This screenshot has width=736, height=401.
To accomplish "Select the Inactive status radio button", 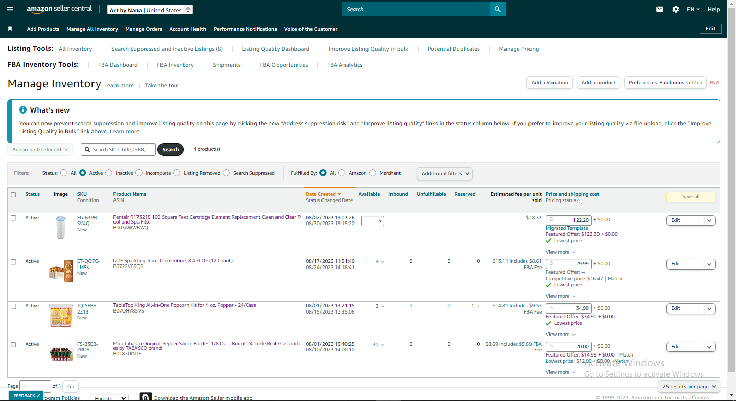I will (x=109, y=173).
